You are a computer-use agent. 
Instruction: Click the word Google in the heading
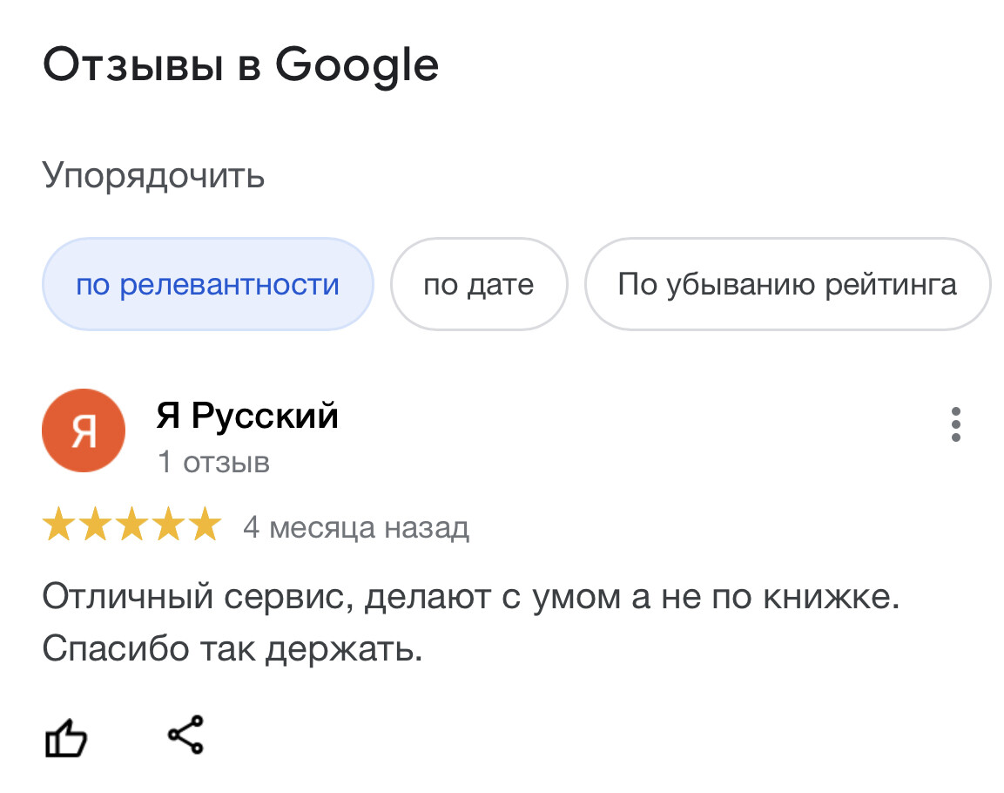(x=357, y=66)
